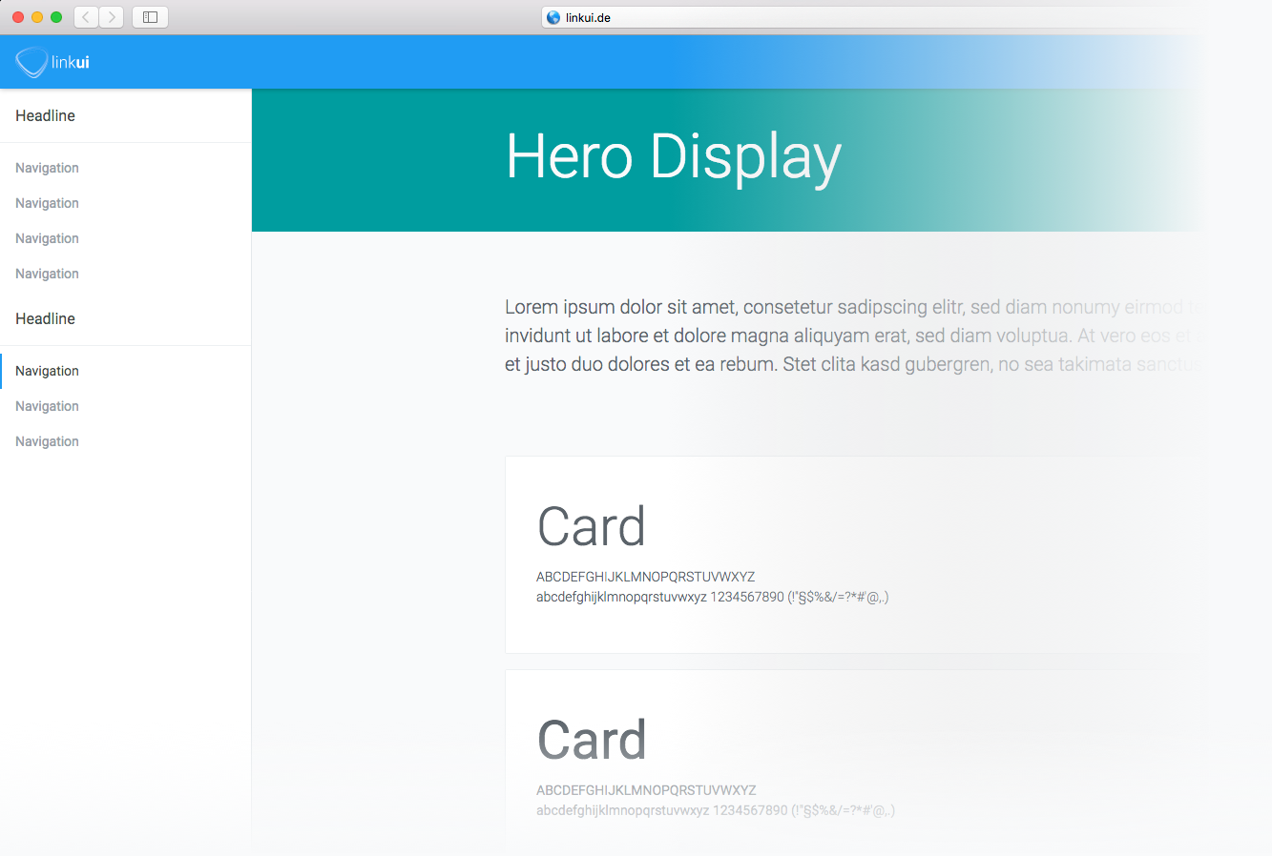Open the third Navigation link under the top Headline

[47, 238]
